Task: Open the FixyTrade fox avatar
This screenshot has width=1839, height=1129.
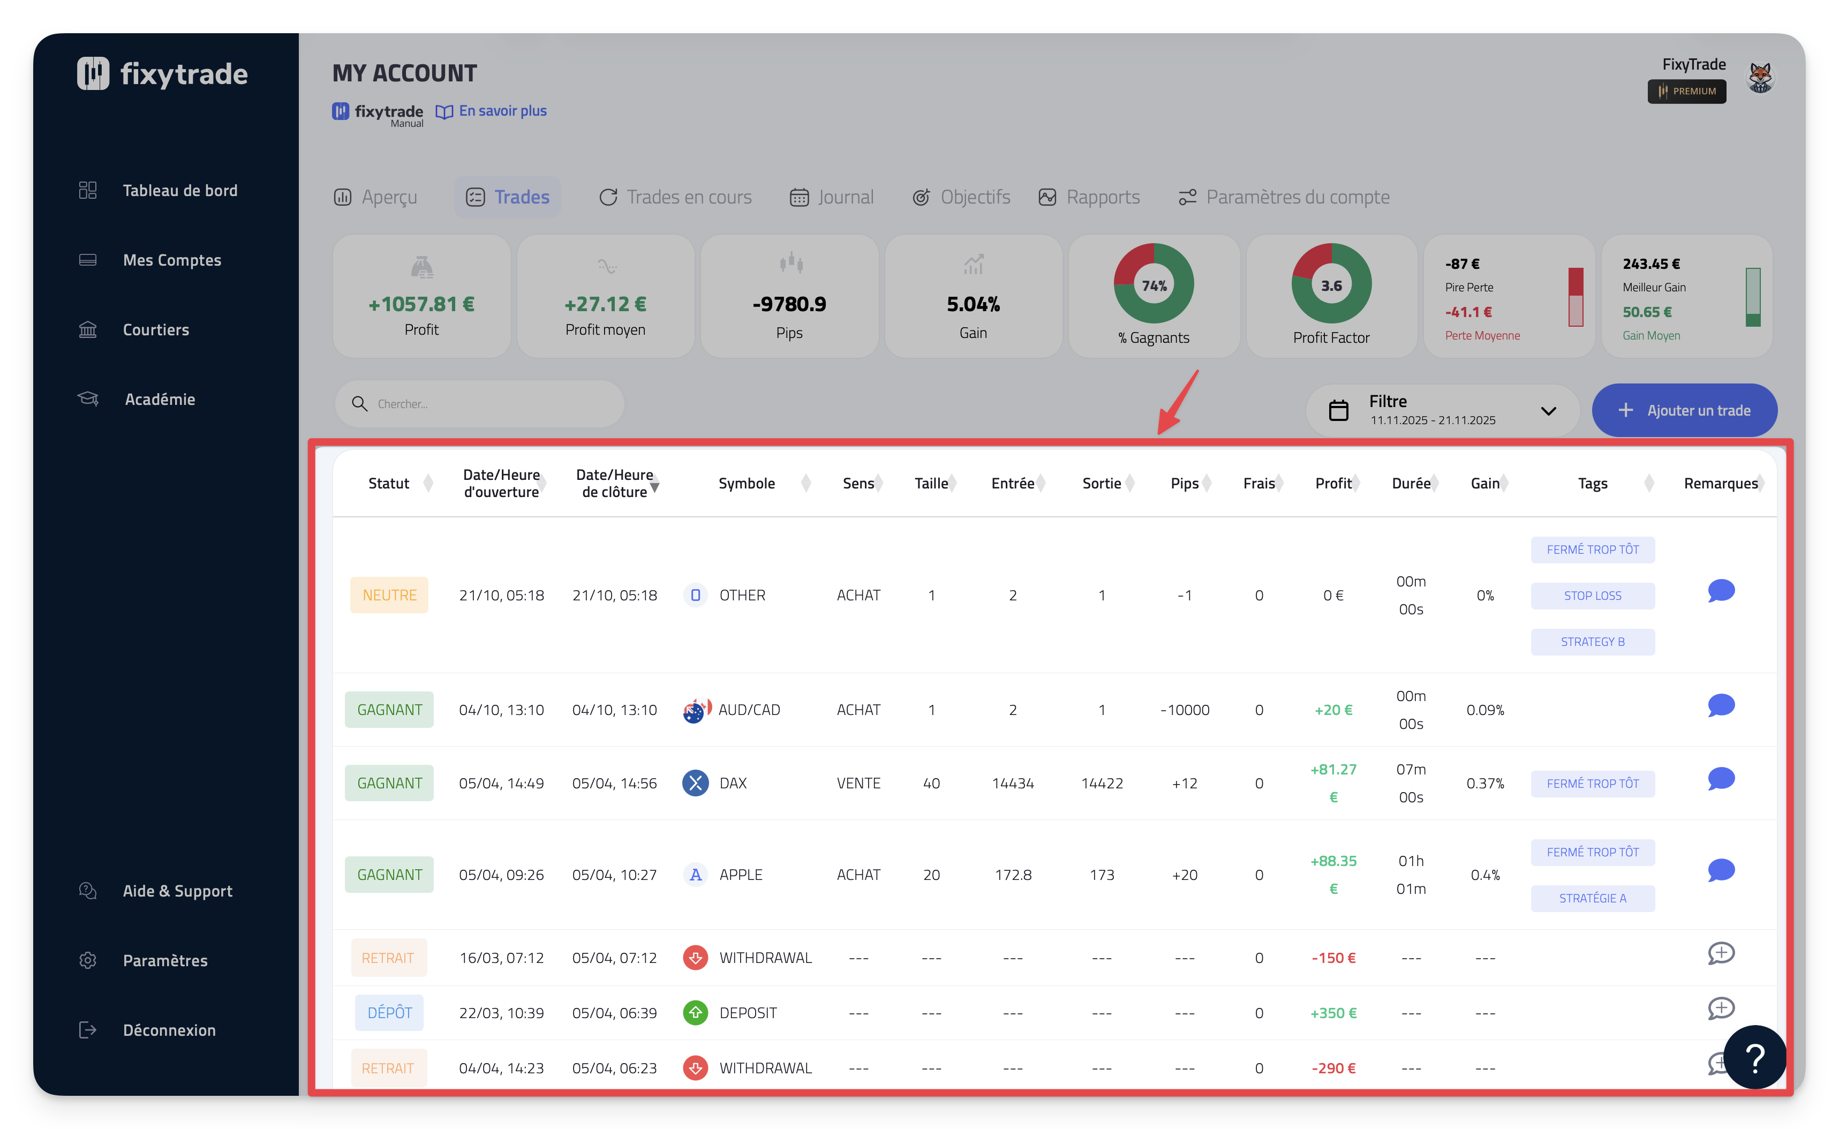Action: pyautogui.click(x=1761, y=77)
